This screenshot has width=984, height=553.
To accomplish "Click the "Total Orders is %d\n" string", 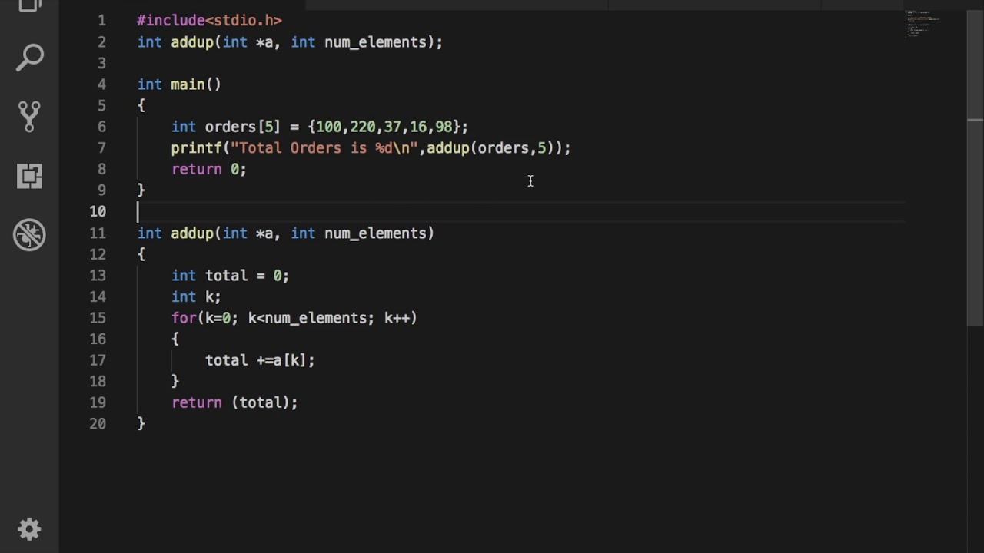I will point(324,148).
